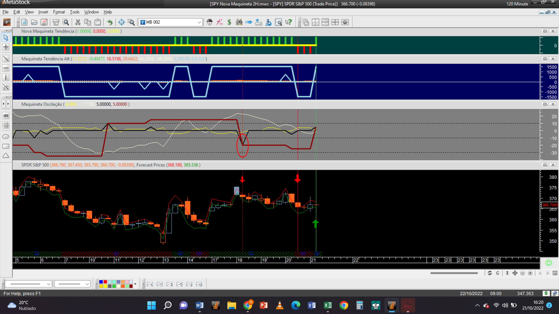Click chart layout button number 3
559x314 pixels.
[169, 284]
